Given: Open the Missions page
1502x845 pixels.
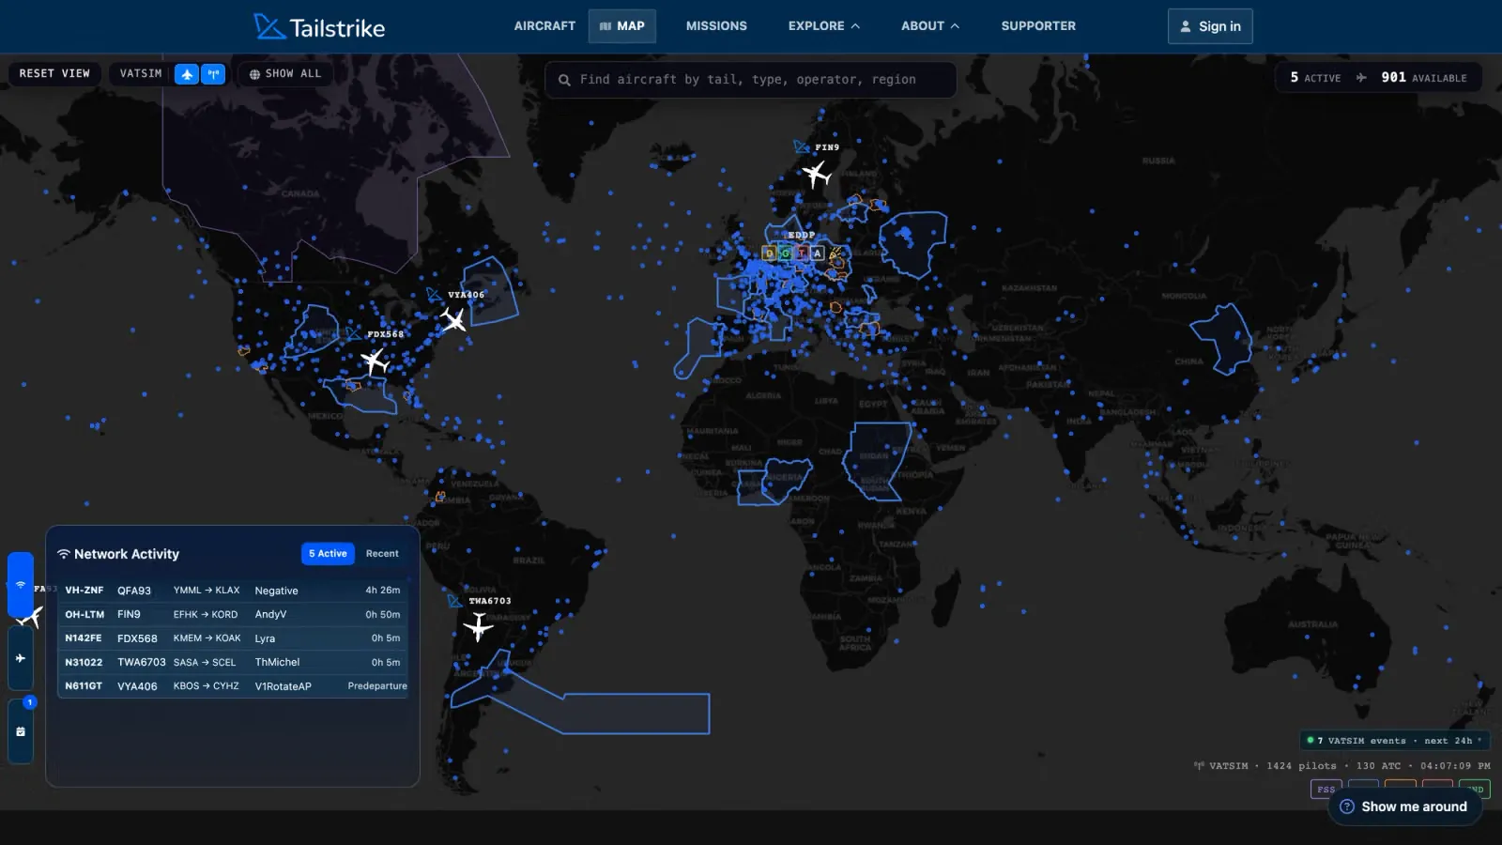Looking at the screenshot, I should 716,26.
